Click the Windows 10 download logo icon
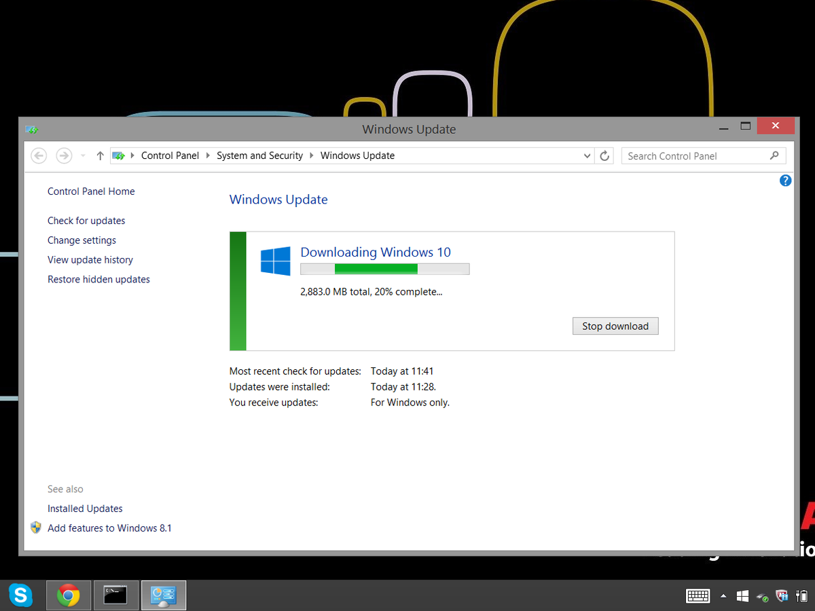The height and width of the screenshot is (611, 815). click(274, 260)
